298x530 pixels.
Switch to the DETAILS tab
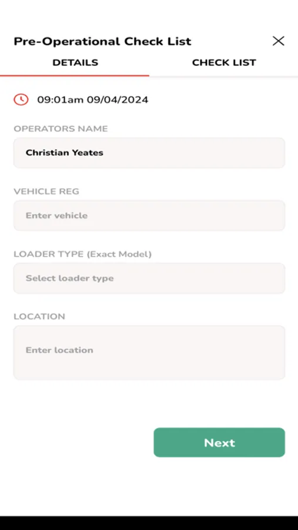tap(75, 63)
